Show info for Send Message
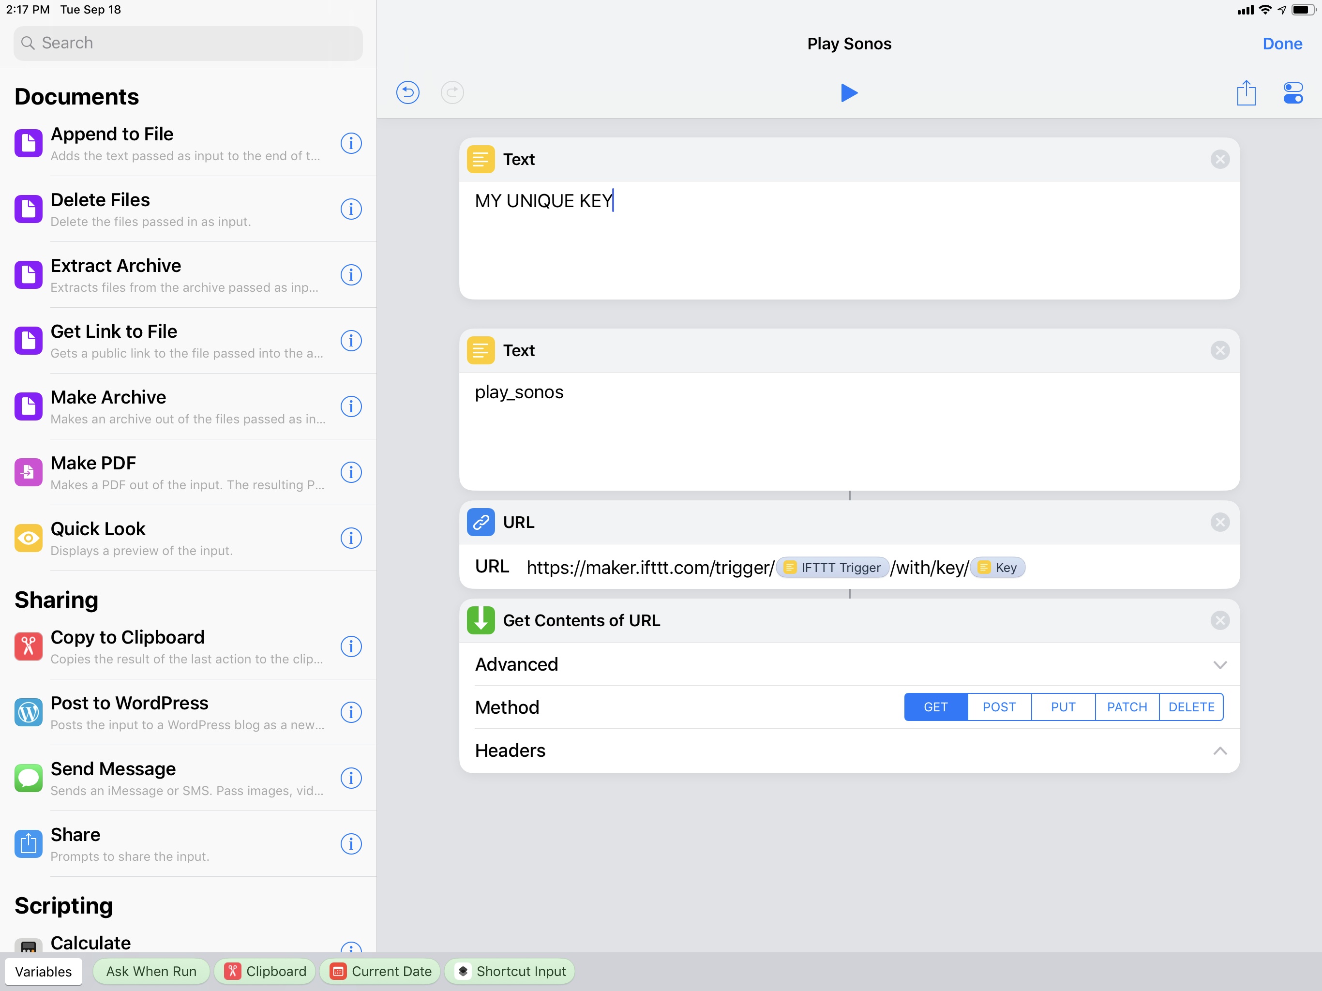Screen dimensions: 1322x991 351,778
